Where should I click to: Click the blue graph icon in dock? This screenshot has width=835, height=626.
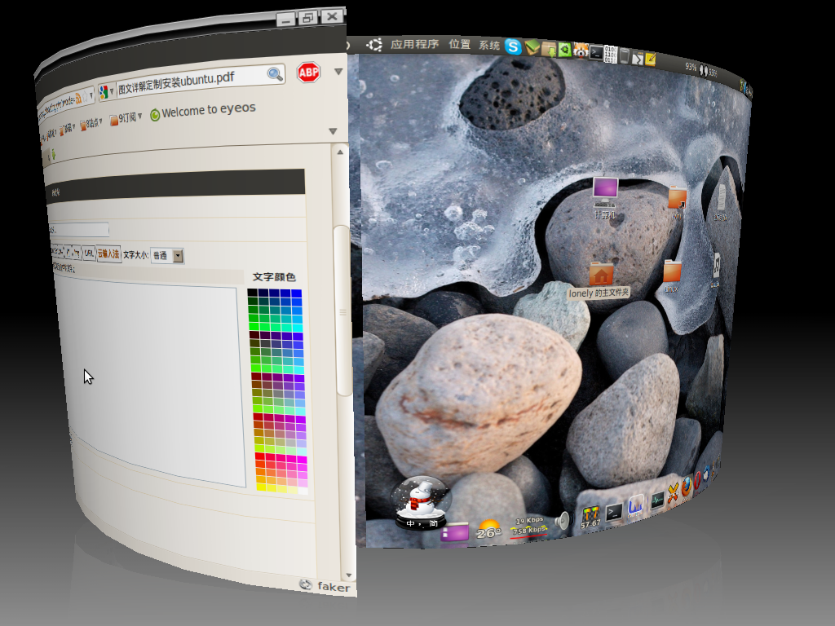click(635, 506)
